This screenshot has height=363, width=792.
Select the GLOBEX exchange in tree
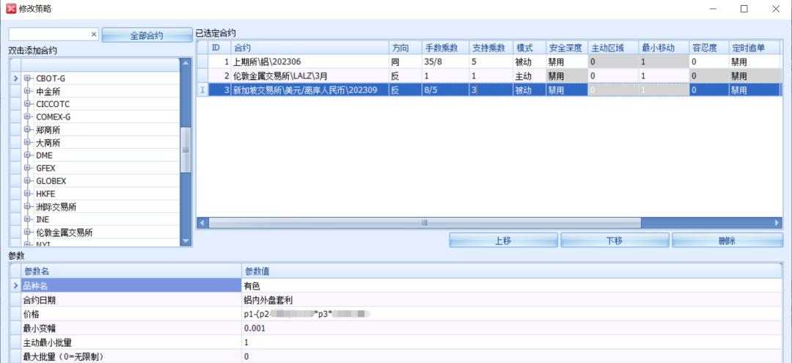click(x=51, y=180)
